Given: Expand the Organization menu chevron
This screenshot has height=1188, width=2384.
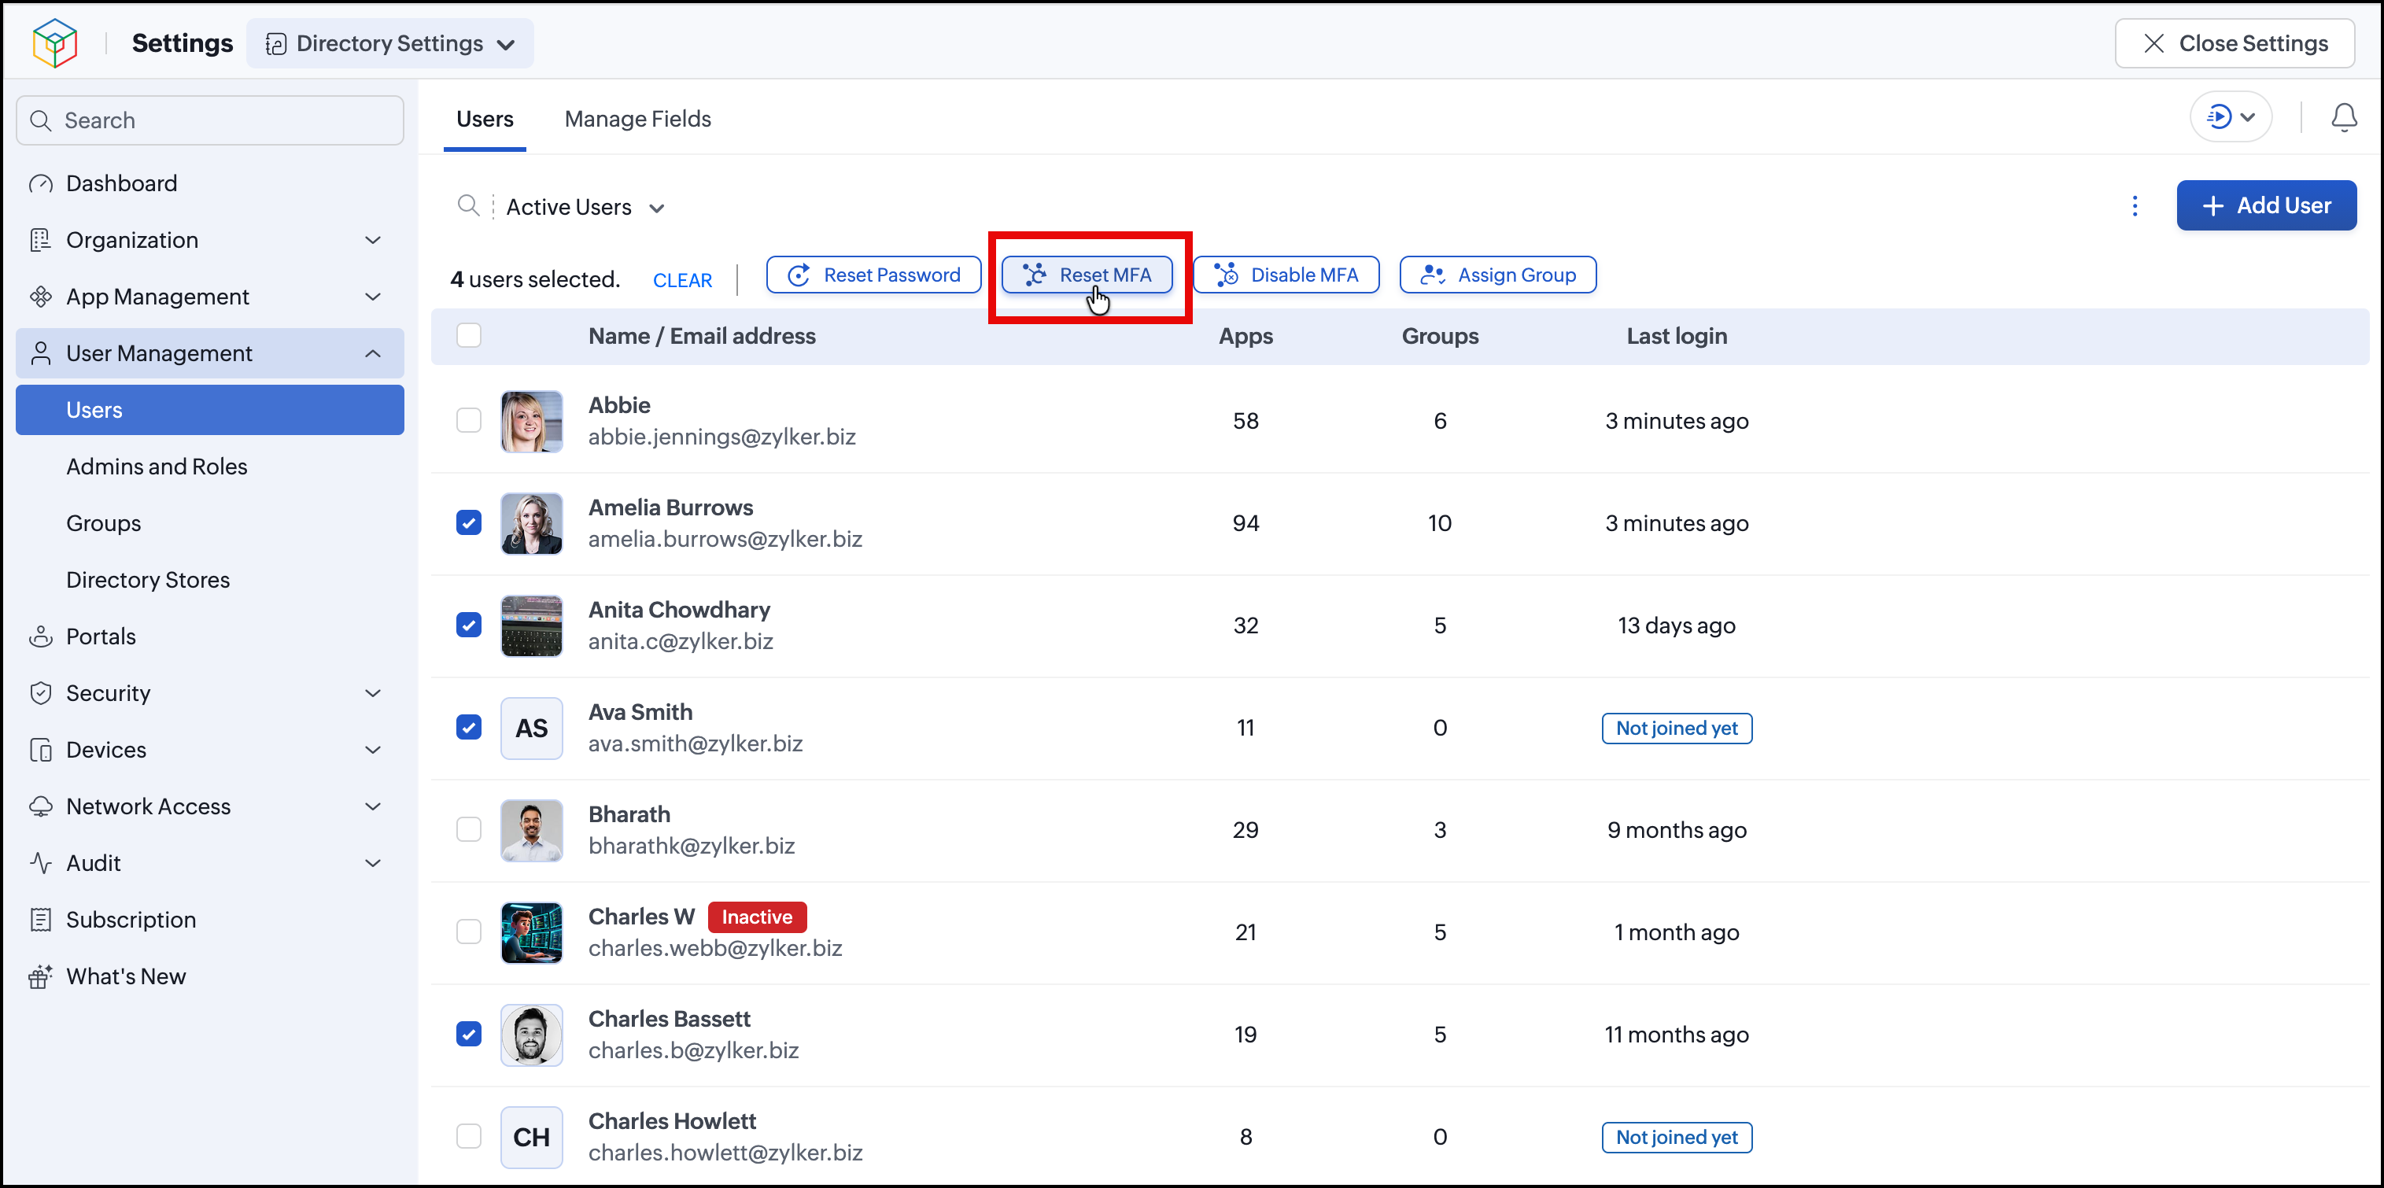Looking at the screenshot, I should 373,240.
